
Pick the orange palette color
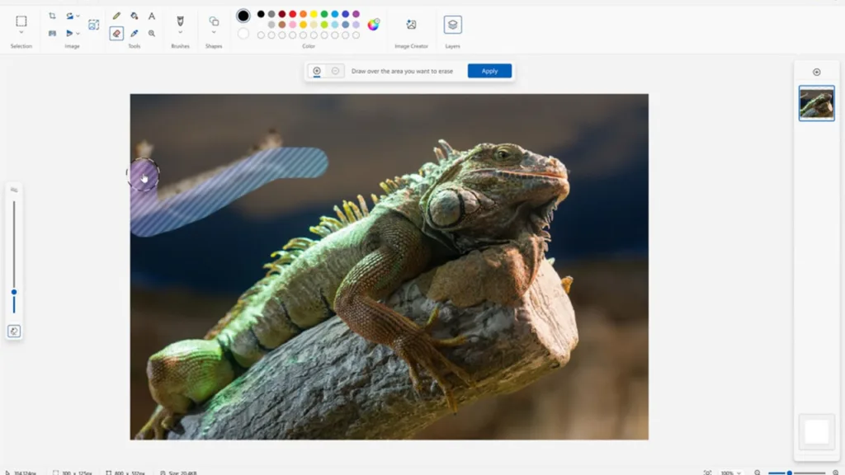(x=304, y=14)
